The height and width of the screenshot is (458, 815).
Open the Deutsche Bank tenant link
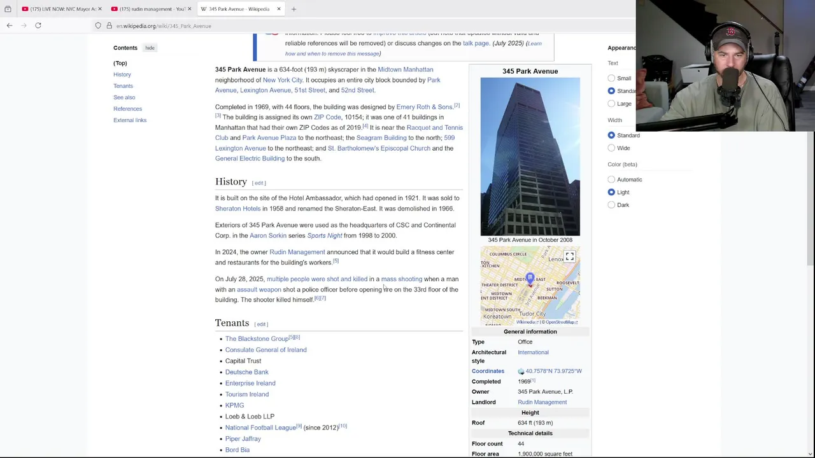246,372
